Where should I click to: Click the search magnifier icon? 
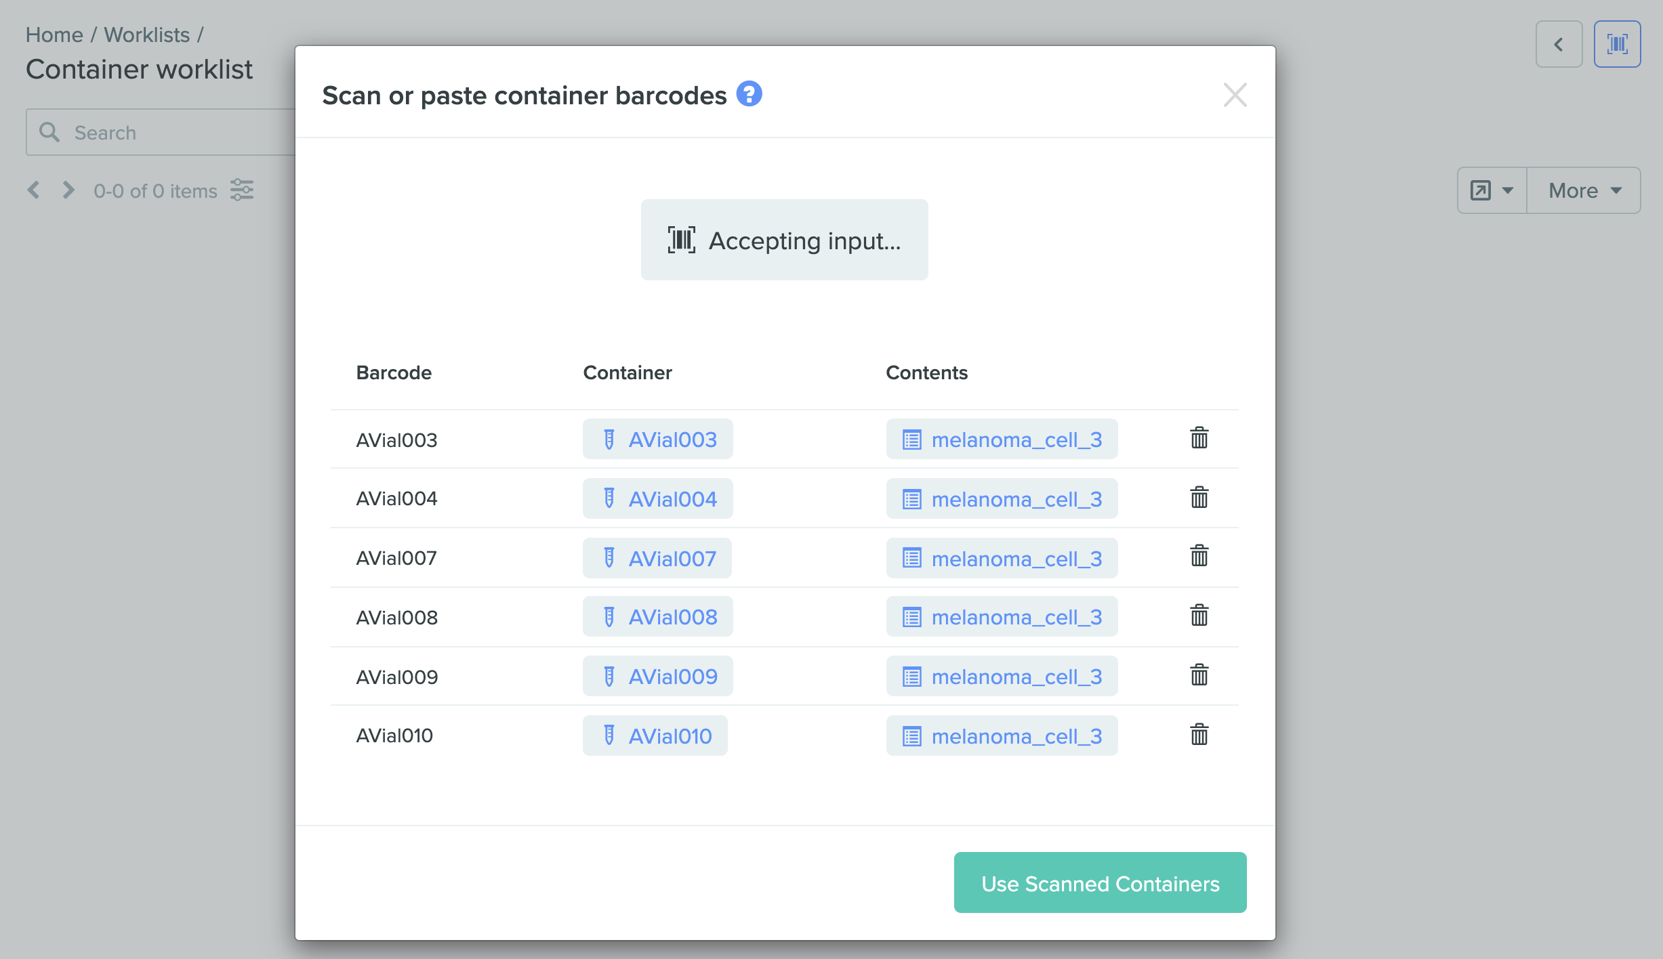(x=49, y=132)
